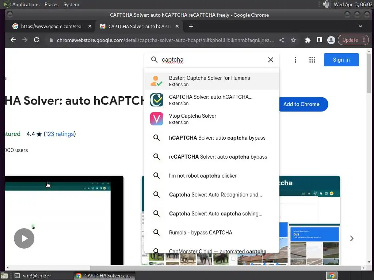View site info via lock icon
The image size is (374, 280).
[x=51, y=40]
